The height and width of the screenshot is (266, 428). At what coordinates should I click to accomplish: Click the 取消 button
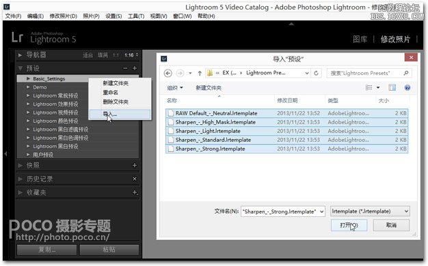point(391,225)
